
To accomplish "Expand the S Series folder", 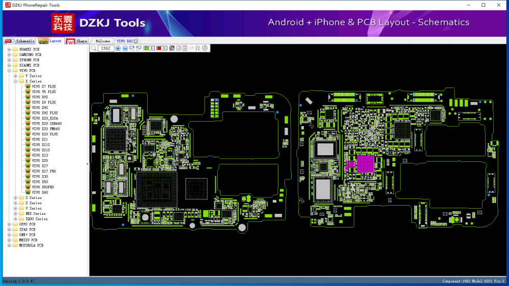I will (x=16, y=197).
